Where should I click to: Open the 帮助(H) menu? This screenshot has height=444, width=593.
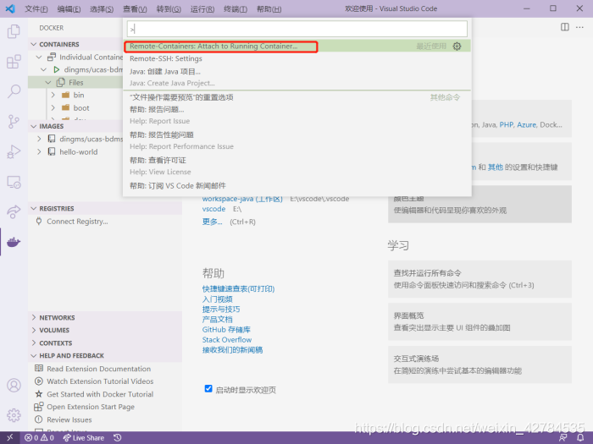(x=269, y=8)
